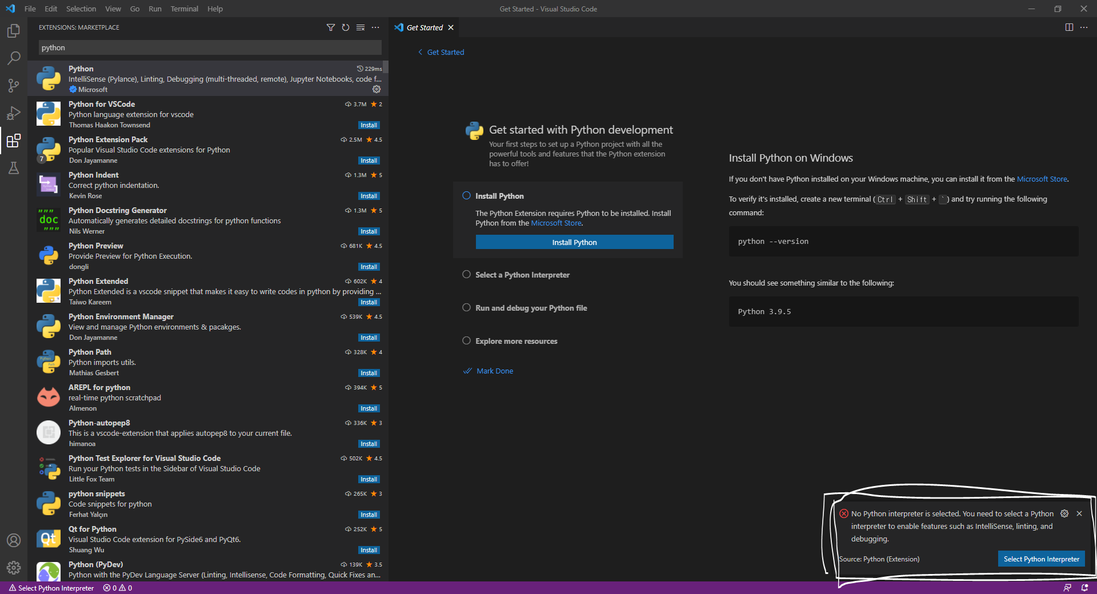Open the Run and Debug view

coord(14,113)
